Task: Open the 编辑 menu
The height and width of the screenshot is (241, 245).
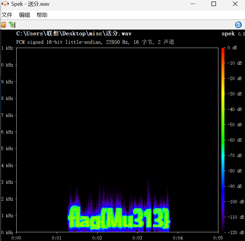Action: 24,15
